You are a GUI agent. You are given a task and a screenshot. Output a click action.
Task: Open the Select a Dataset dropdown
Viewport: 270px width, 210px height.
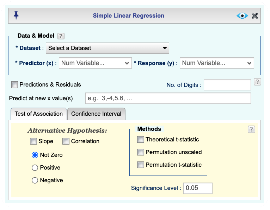point(108,48)
